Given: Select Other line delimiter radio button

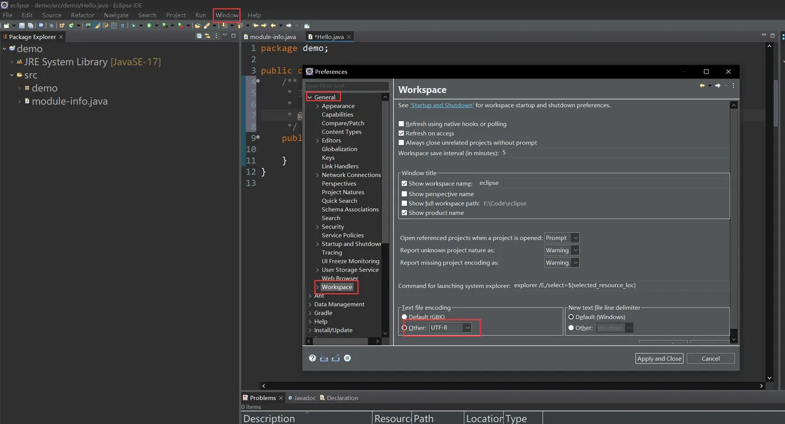Looking at the screenshot, I should click(x=571, y=328).
